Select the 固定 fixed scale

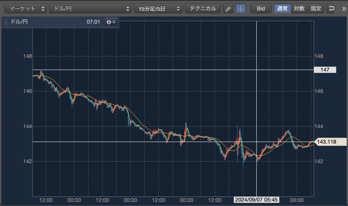[x=316, y=8]
